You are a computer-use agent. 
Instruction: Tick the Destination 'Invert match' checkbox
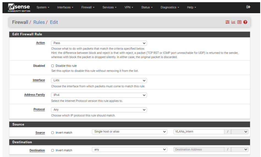53,150
